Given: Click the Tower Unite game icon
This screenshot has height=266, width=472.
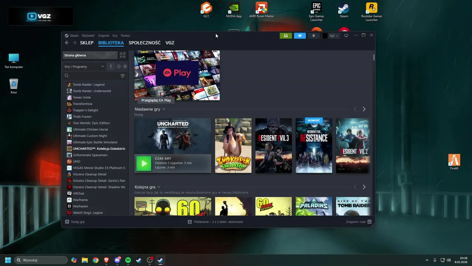Looking at the screenshot, I should tap(69, 98).
